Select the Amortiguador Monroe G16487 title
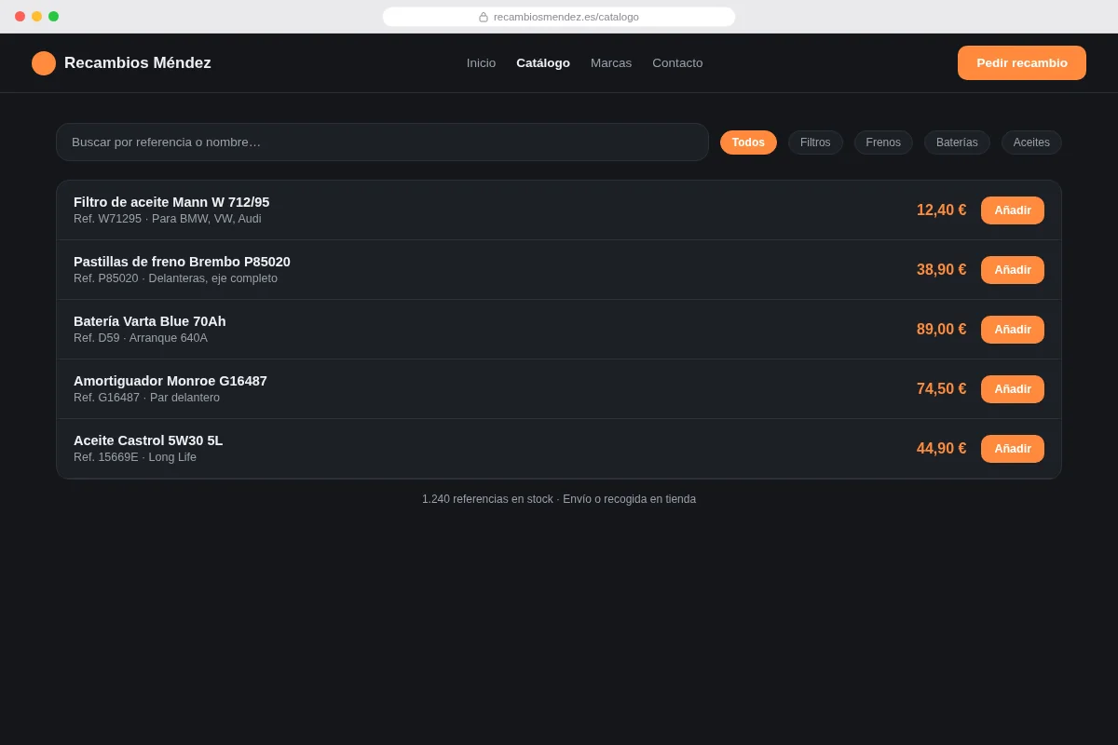The image size is (1118, 745). click(170, 381)
